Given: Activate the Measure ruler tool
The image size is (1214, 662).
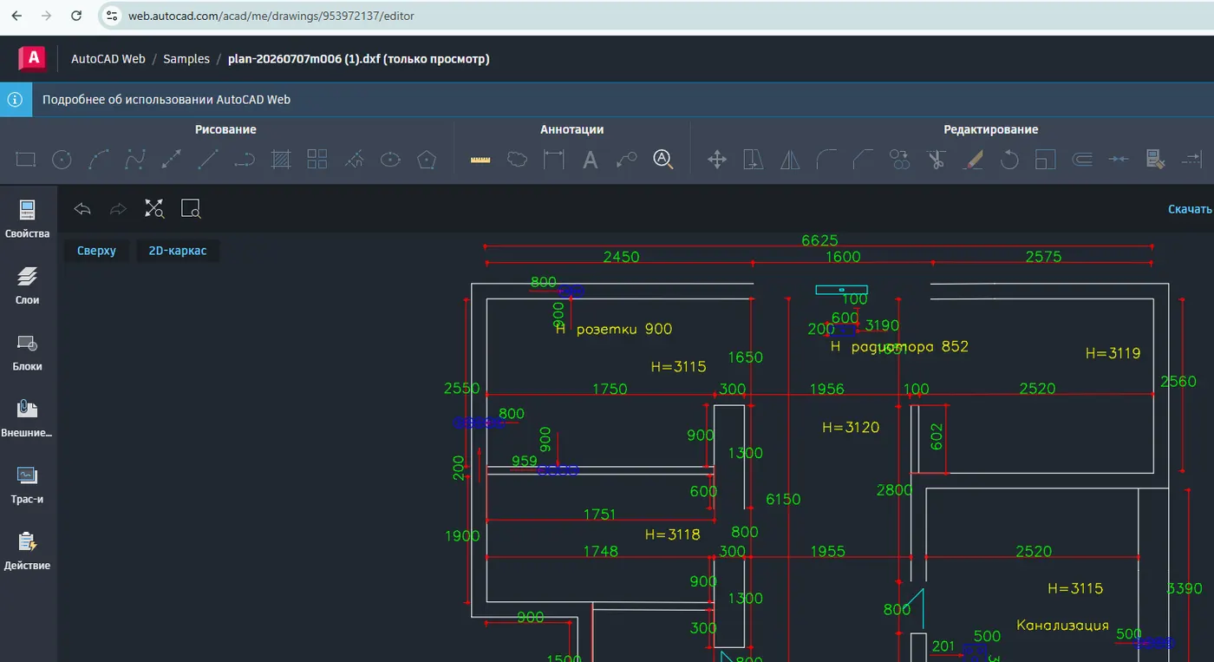Looking at the screenshot, I should [x=480, y=159].
